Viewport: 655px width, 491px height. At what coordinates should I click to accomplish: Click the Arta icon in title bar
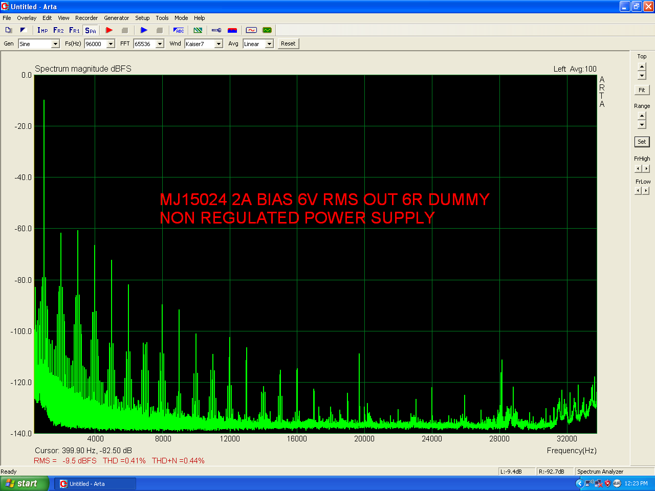(x=5, y=7)
